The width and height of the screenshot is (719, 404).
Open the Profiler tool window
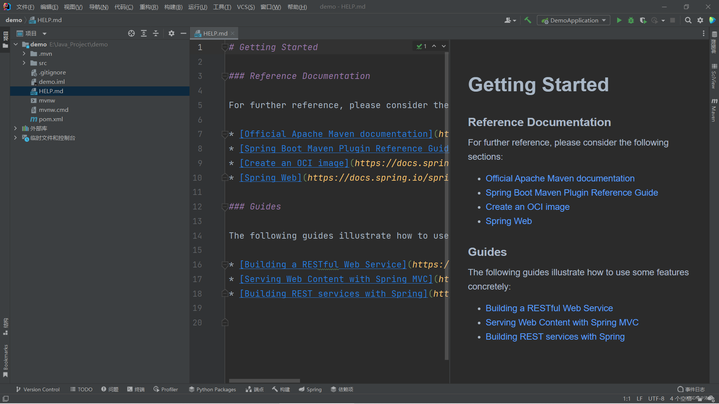coord(166,389)
